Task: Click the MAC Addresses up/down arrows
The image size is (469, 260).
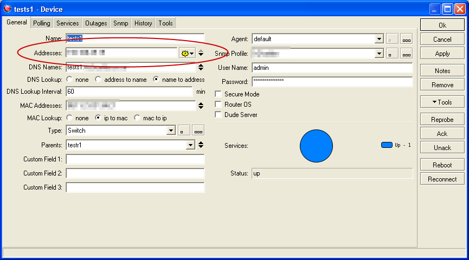Action: click(x=201, y=106)
